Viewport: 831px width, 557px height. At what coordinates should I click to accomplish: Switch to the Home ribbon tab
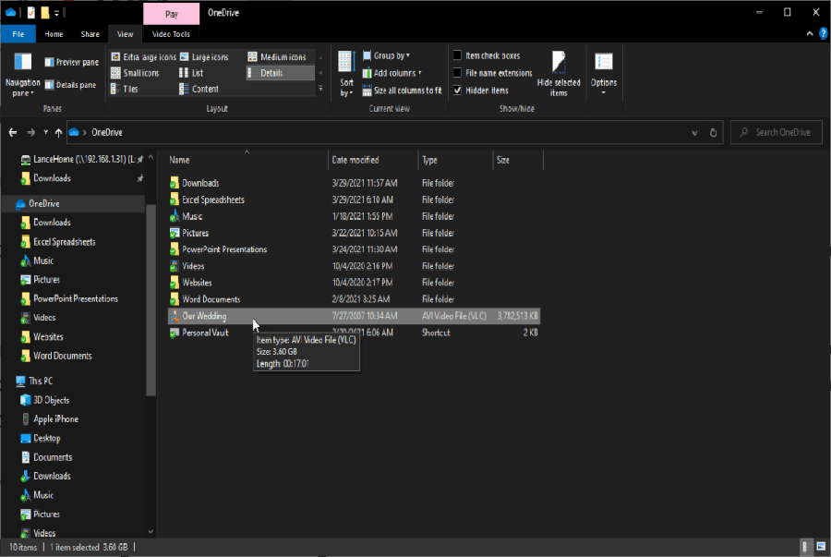click(x=54, y=34)
